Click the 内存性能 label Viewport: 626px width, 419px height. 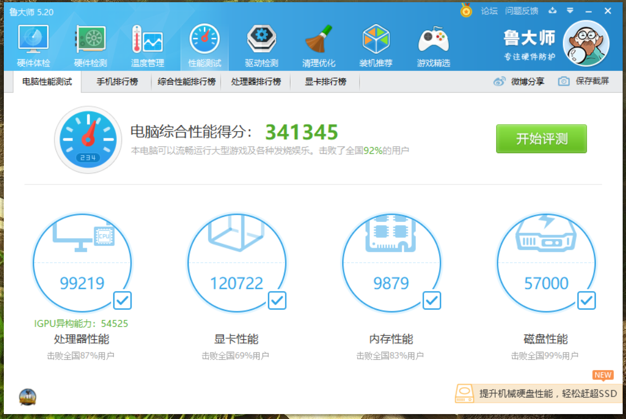coord(391,339)
